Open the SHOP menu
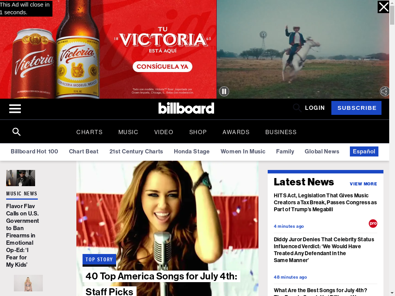This screenshot has height=296, width=395. pos(198,132)
